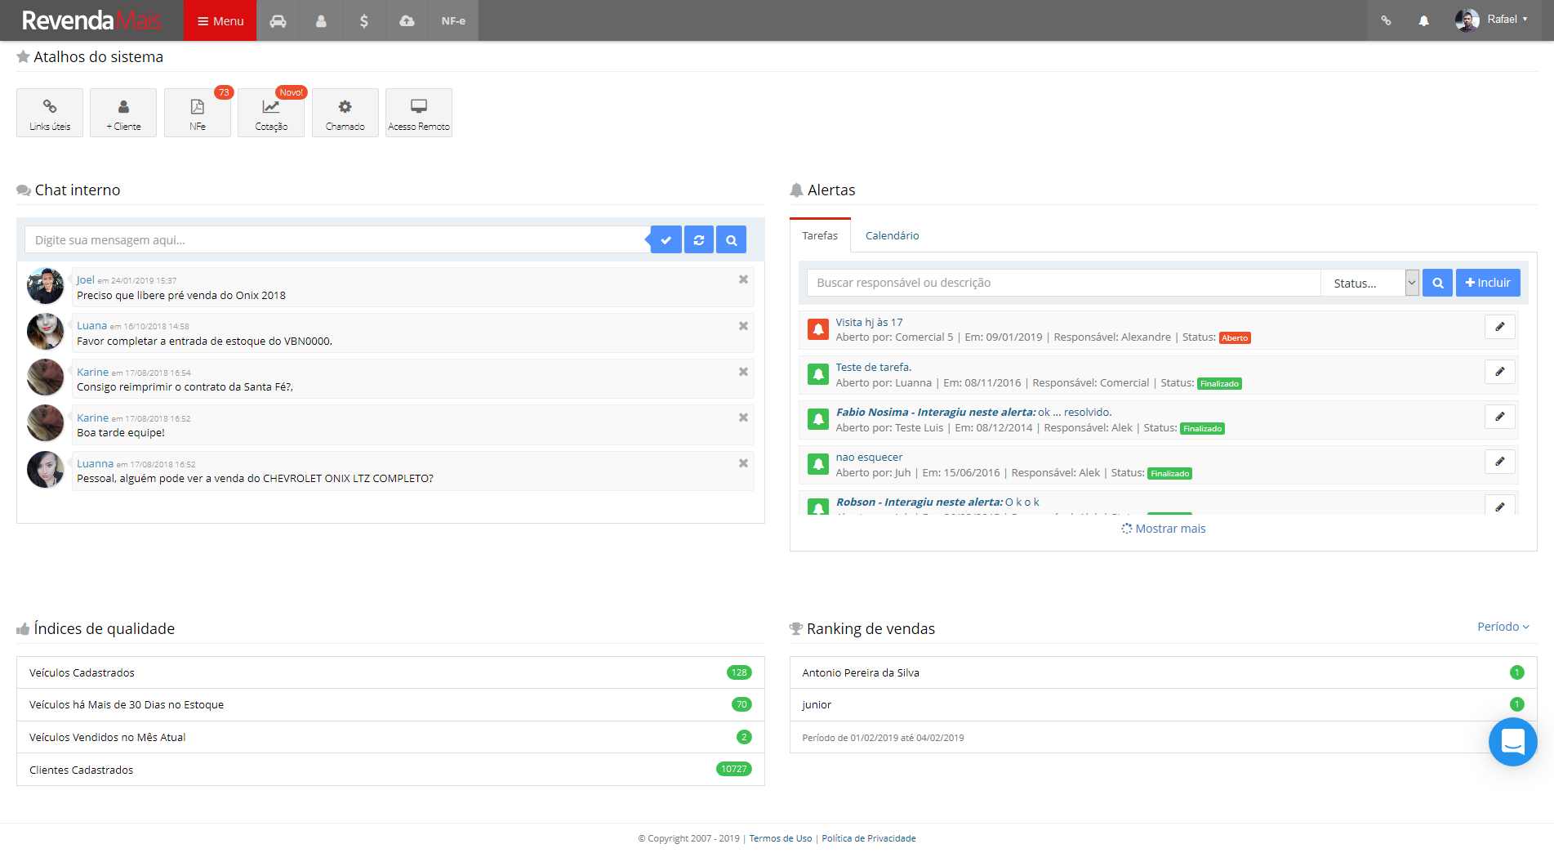Open the car vehicles icon in navbar
This screenshot has width=1554, height=853.
[x=278, y=20]
